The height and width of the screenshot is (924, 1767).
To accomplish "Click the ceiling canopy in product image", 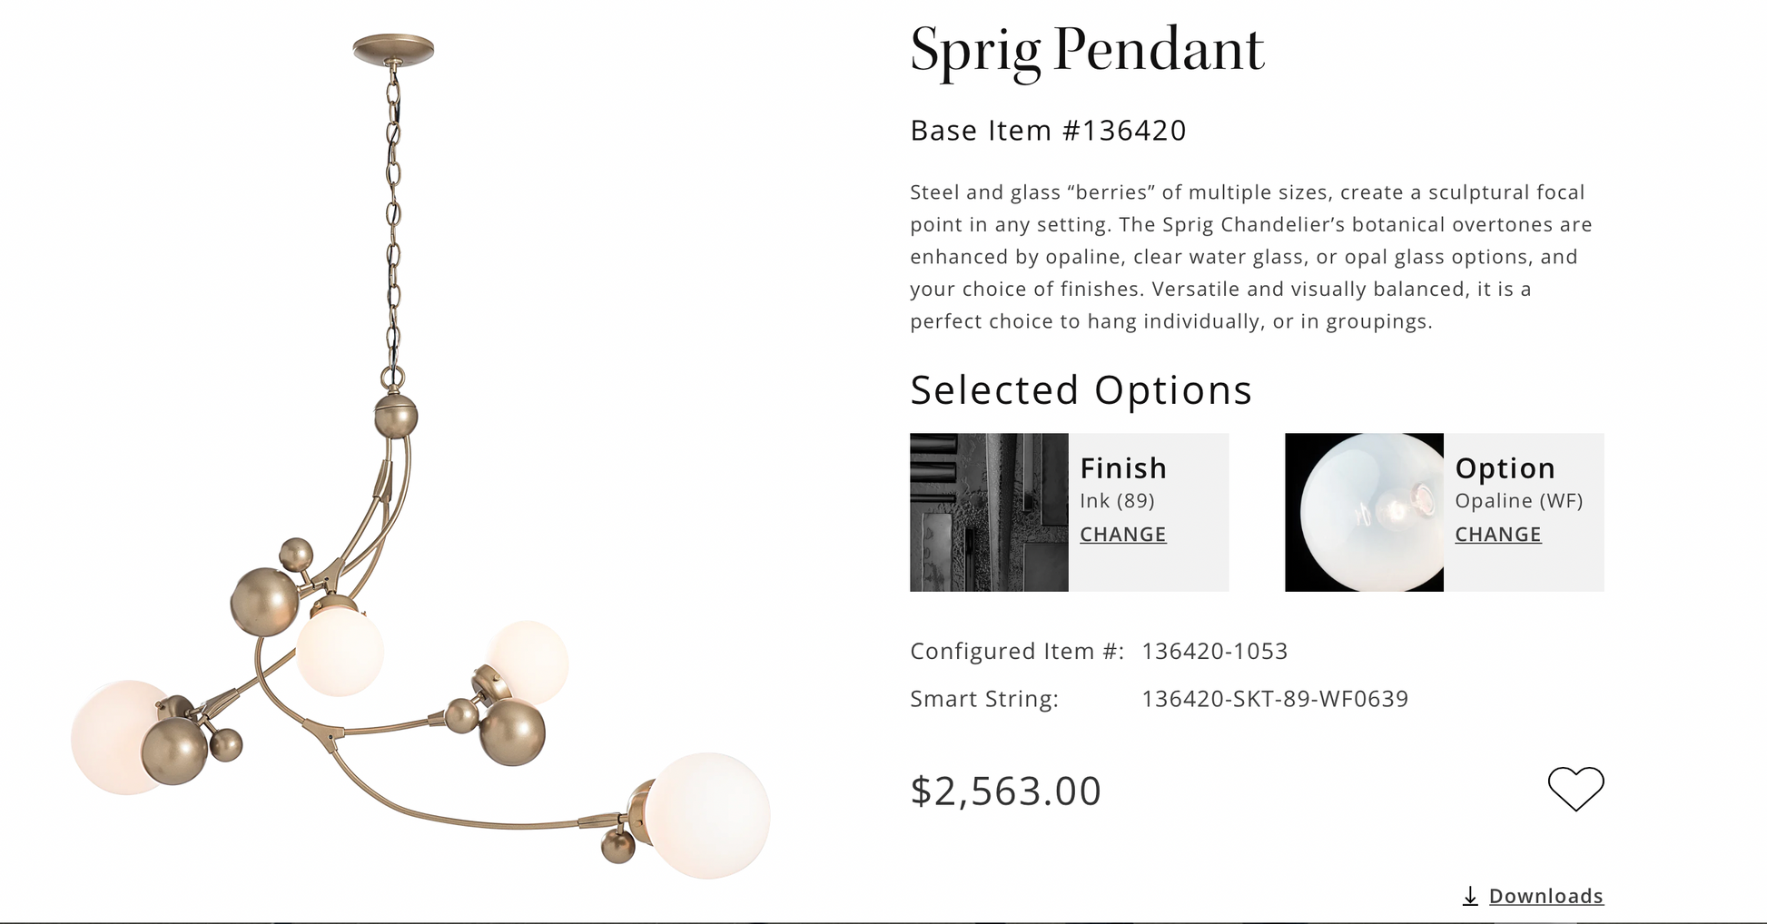I will 393,49.
